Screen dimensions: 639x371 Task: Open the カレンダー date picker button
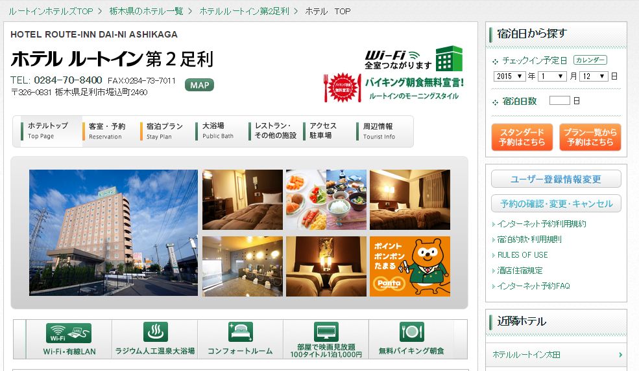tap(590, 60)
